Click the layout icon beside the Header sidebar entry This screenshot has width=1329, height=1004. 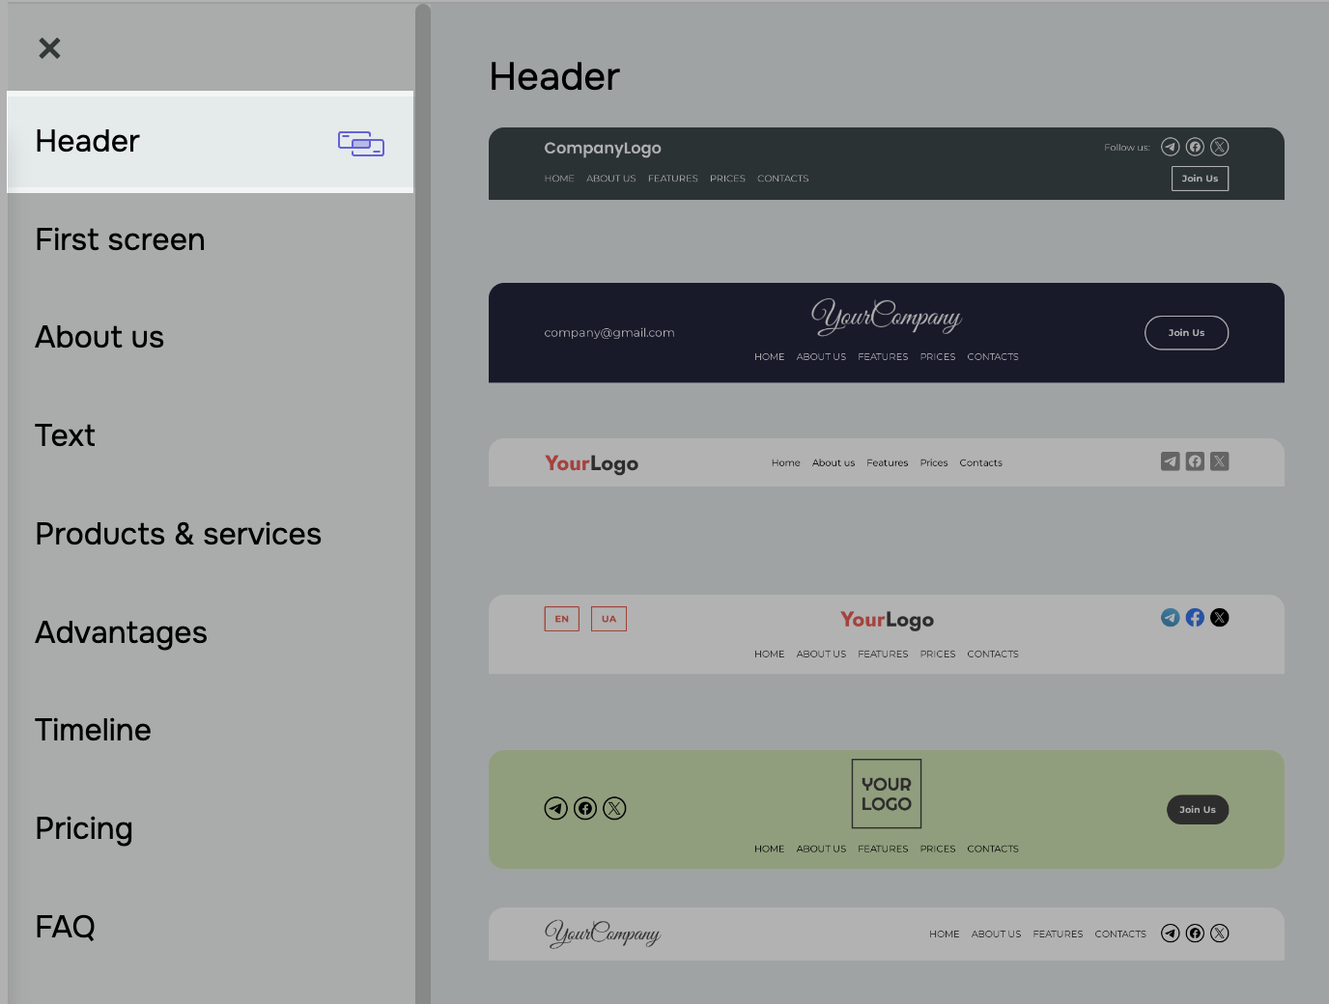point(360,143)
